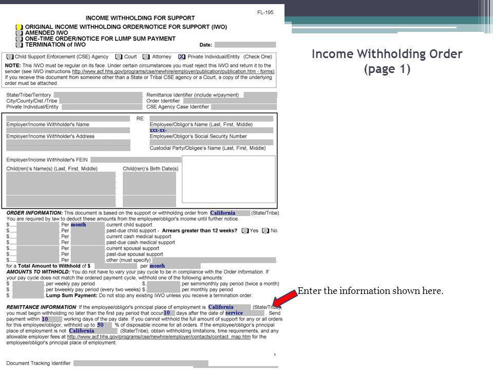Image resolution: width=493 pixels, height=370 pixels.
Task: Click the Document Tracking Identifier field
Action: [141, 364]
